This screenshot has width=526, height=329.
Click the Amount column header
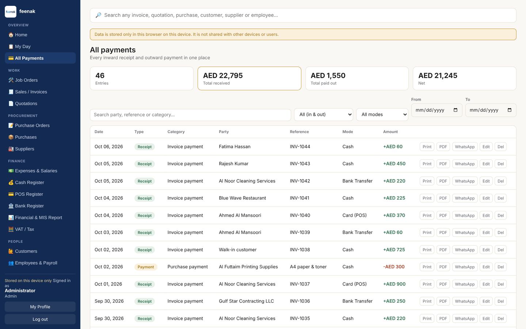390,132
